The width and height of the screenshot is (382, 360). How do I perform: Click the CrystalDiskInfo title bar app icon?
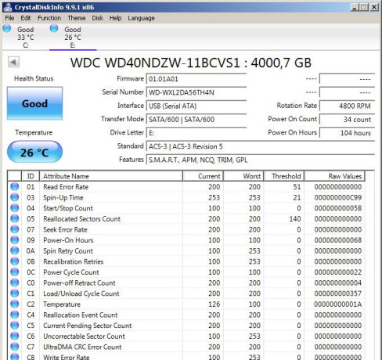pos(8,7)
